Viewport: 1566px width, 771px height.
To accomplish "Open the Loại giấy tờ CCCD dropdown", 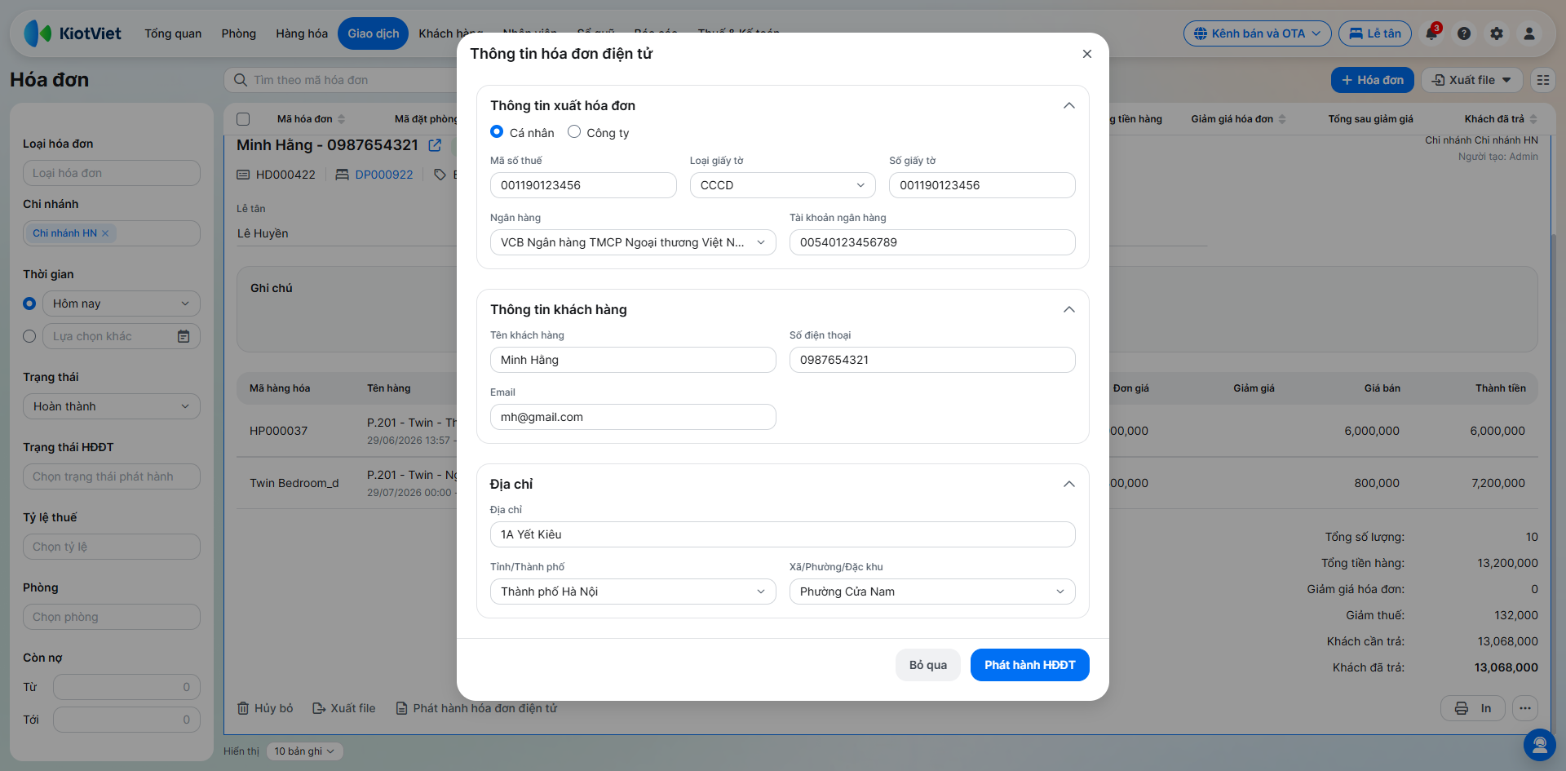I will coord(783,185).
